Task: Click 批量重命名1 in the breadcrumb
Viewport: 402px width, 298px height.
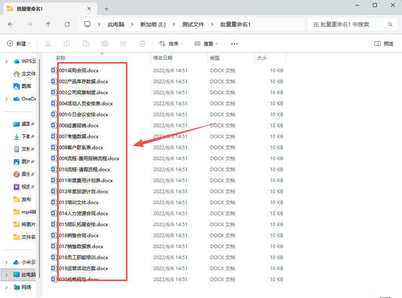Action: 235,24
